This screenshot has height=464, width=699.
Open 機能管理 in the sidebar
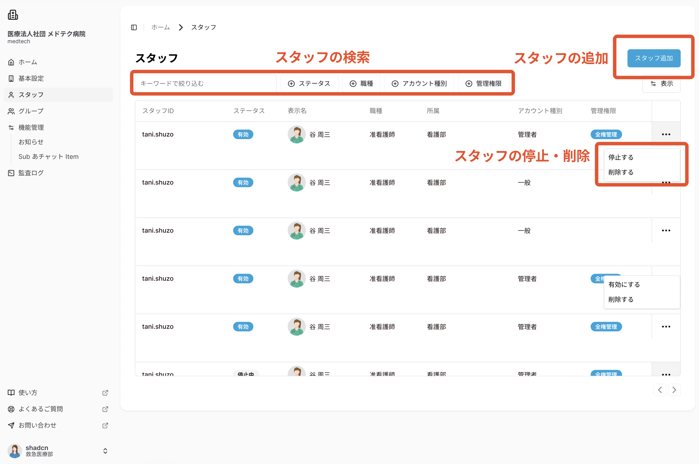point(58,128)
